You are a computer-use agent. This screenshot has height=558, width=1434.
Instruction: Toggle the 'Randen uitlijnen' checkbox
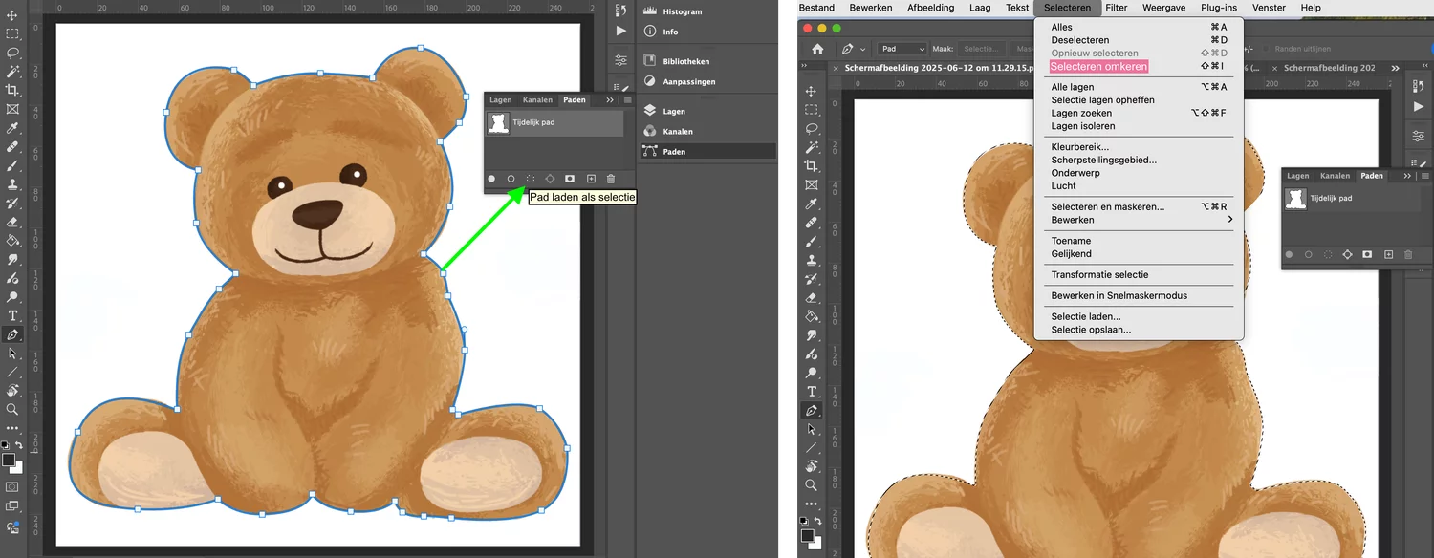1268,49
